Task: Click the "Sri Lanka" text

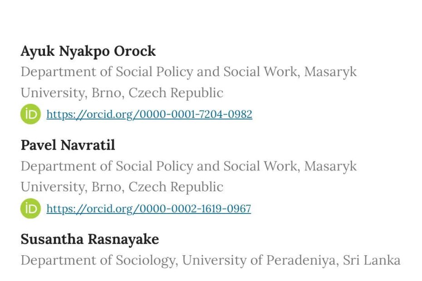Action: tap(372, 260)
